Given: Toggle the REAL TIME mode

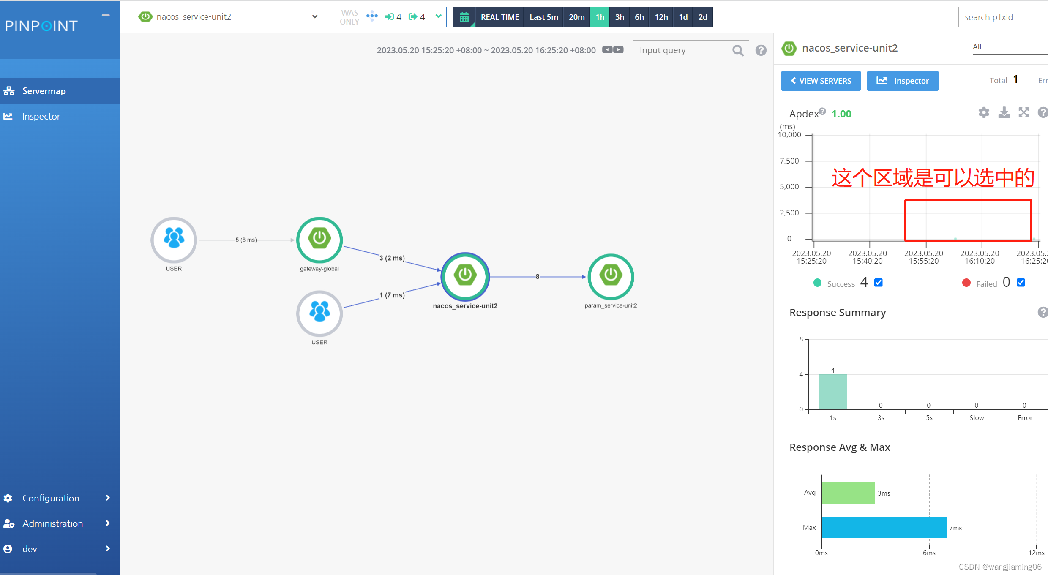Looking at the screenshot, I should [499, 17].
